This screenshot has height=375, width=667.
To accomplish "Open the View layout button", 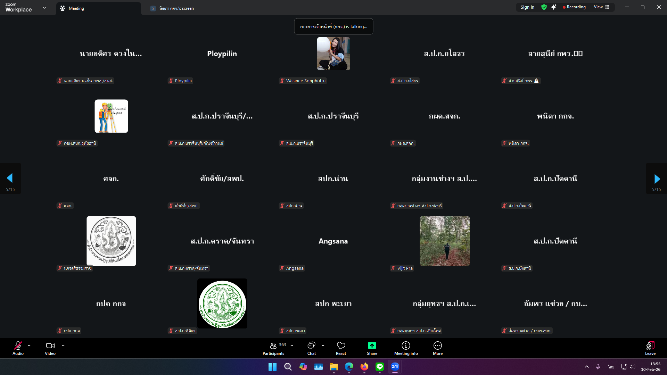I will [601, 7].
